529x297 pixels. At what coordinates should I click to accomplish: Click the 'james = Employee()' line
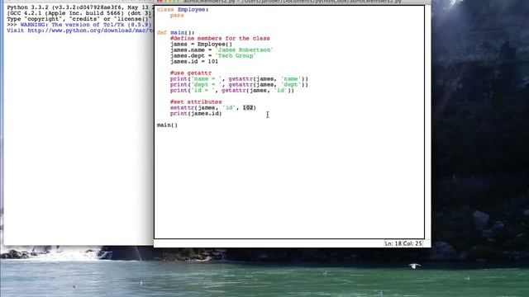[201, 44]
